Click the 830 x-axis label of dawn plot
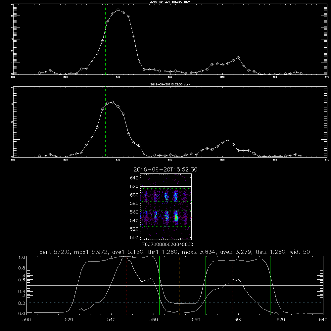The height and width of the screenshot is (331, 331). pos(118,77)
